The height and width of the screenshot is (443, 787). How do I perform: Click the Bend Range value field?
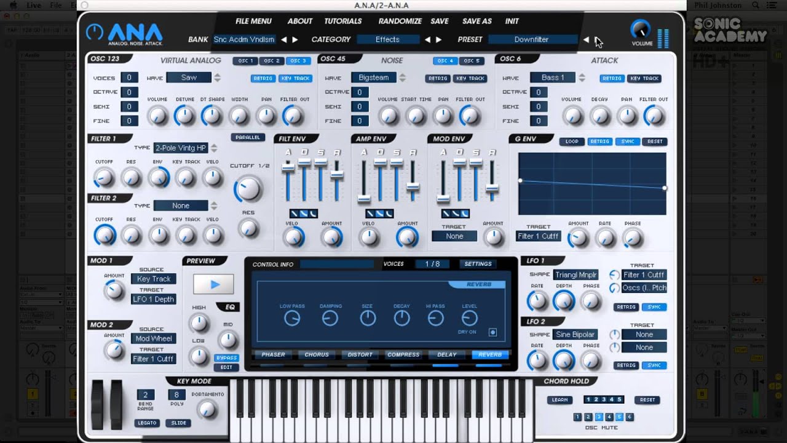(146, 395)
